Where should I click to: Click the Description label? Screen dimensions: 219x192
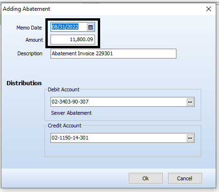[30, 53]
